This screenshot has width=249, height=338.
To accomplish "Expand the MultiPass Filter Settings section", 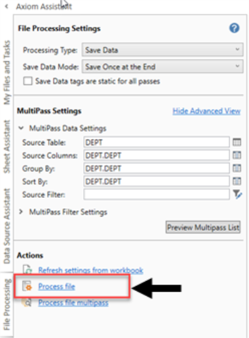I will click(x=21, y=212).
